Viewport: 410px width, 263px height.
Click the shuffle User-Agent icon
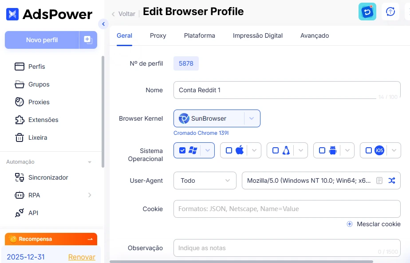391,181
